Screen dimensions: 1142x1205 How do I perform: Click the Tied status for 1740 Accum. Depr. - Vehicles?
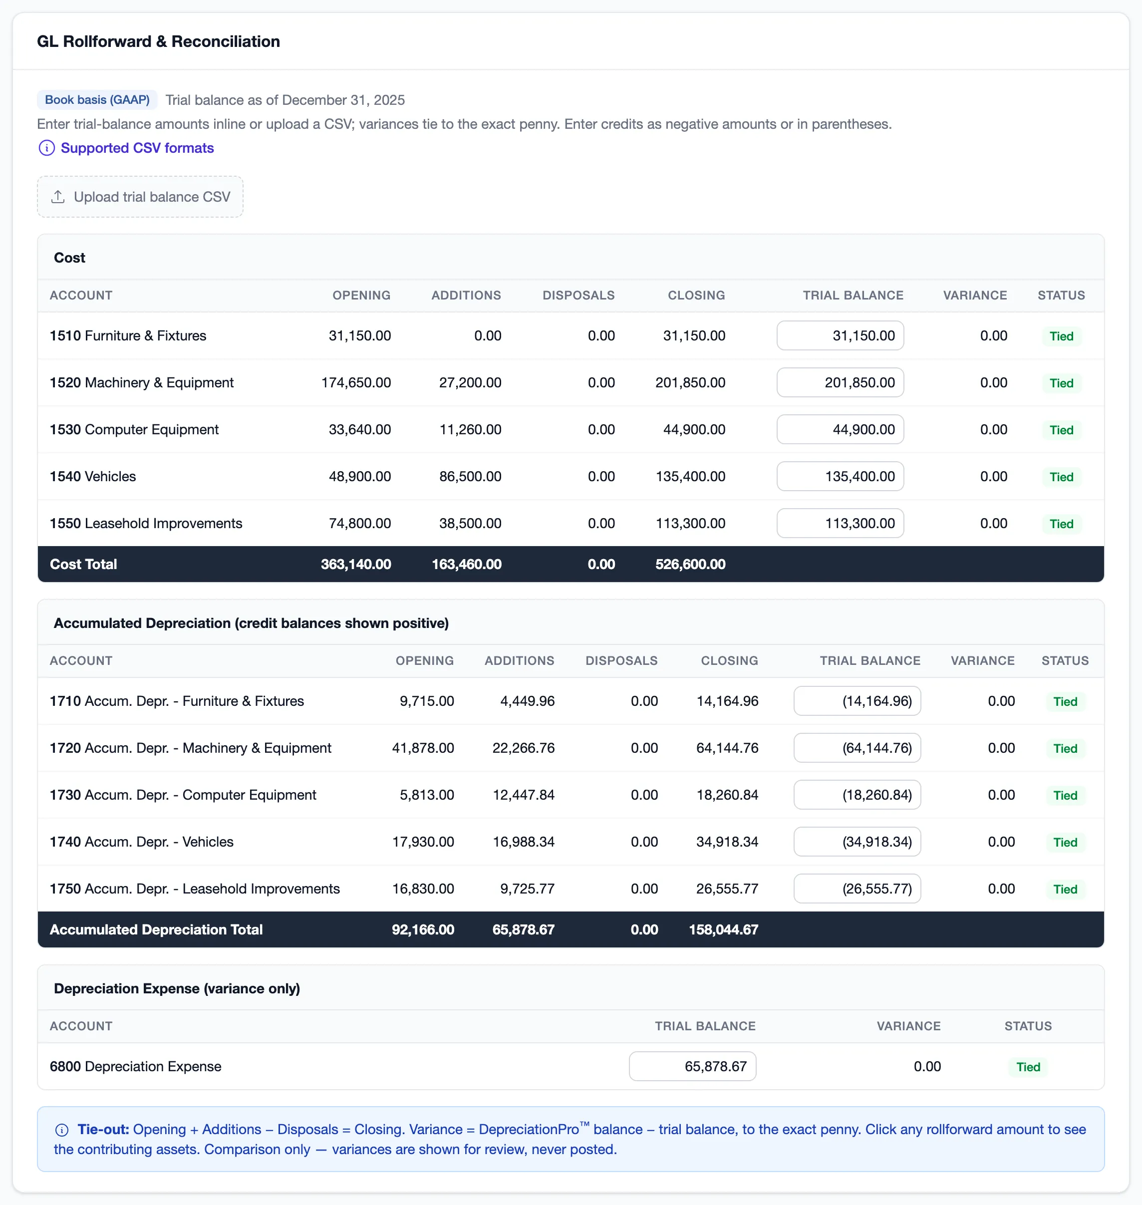click(1065, 842)
